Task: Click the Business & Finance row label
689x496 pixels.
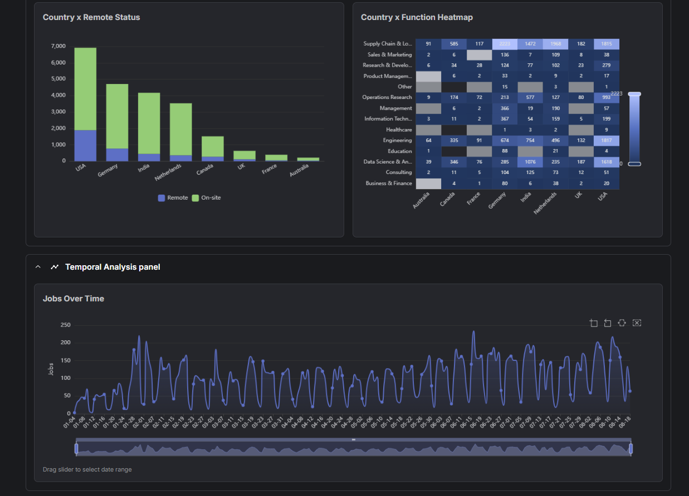Action: pos(389,183)
